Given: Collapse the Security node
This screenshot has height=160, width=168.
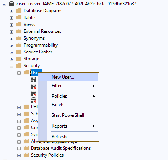Looking at the screenshot, I should coord(11,66).
